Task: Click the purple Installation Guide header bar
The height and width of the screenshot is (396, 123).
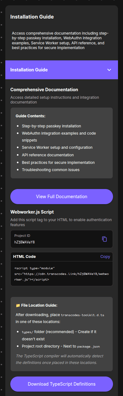Action: coord(62,70)
